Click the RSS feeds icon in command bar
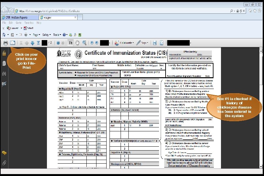264x176 pixels. tap(12, 35)
